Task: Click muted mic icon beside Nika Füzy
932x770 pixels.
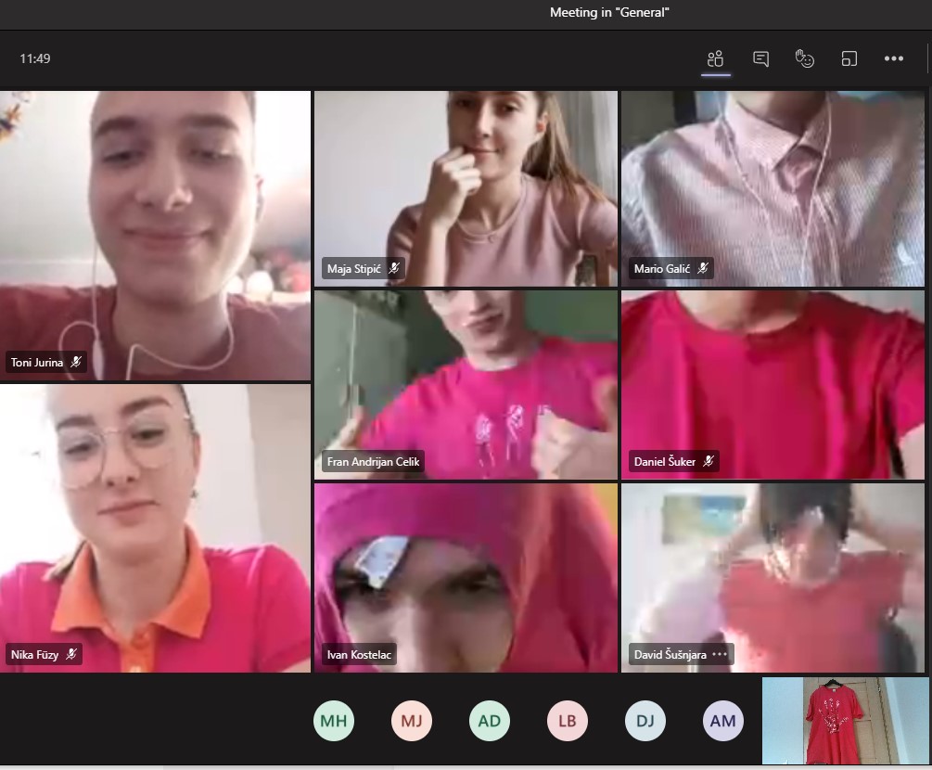Action: [71, 654]
